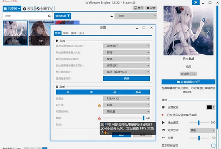221x149 pixels.
Task: Open dropdown for 其他应用程序最大化时
Action: coord(127,52)
